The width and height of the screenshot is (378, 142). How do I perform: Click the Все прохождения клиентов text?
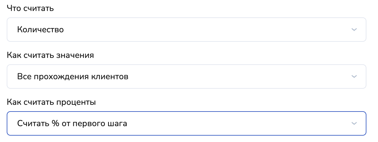[73, 76]
